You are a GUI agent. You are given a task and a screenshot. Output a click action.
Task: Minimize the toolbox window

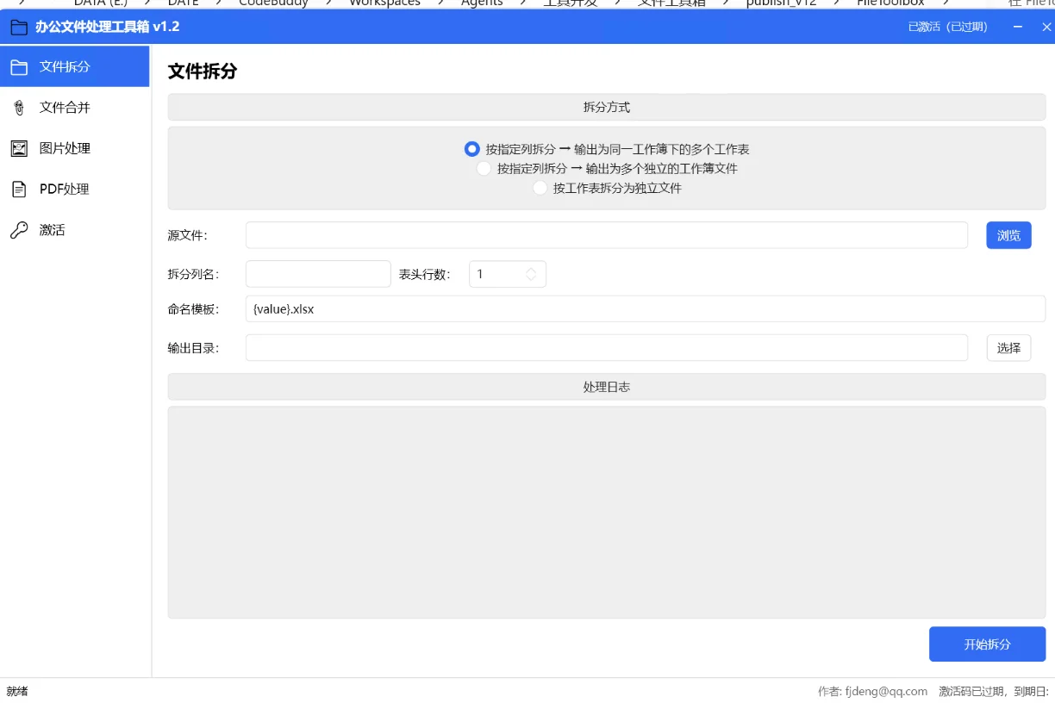(1019, 27)
